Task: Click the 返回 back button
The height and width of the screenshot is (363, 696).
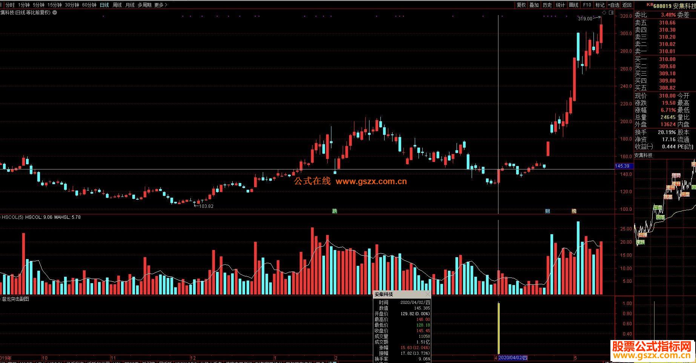Action: [627, 5]
